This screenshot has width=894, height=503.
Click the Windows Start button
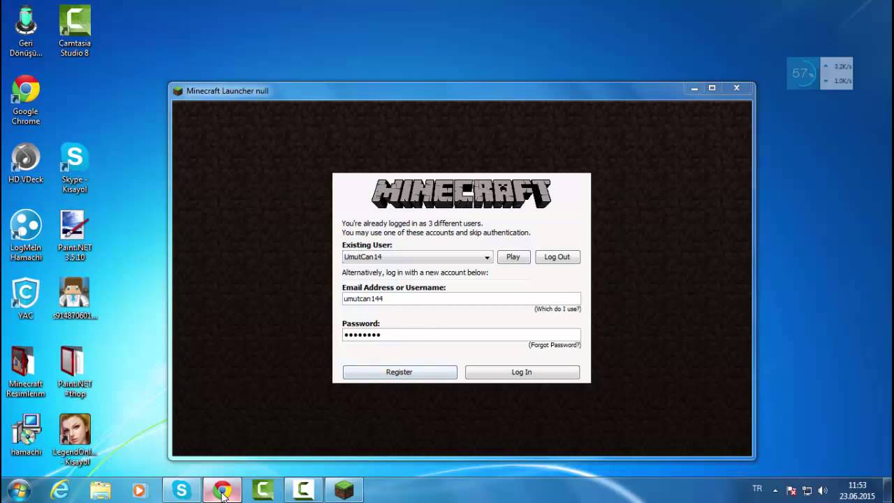19,490
